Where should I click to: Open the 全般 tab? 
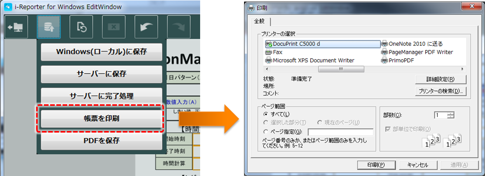259,21
